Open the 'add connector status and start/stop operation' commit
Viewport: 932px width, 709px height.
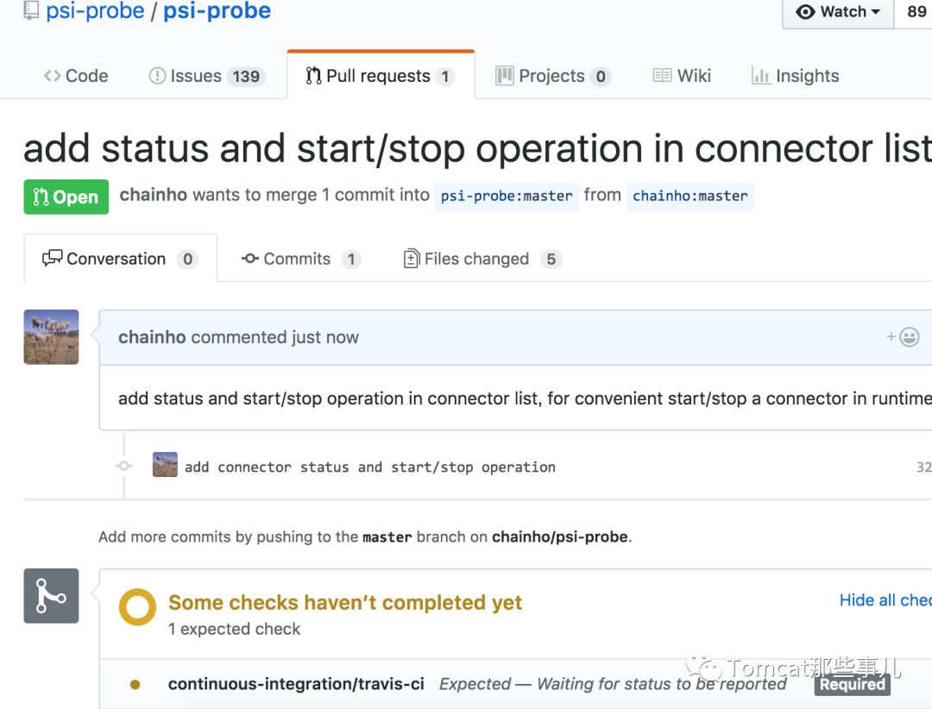369,467
